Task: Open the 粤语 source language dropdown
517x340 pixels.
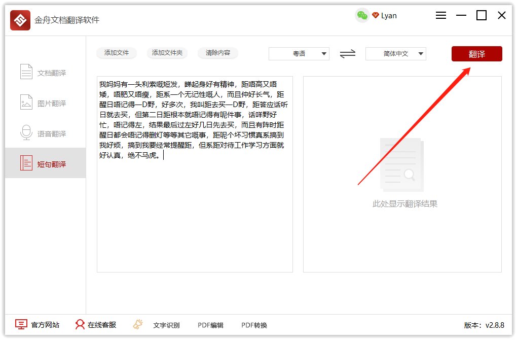Action: [x=299, y=54]
